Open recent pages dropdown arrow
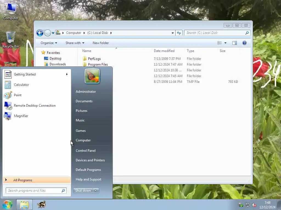281x210 pixels. pyautogui.click(x=53, y=33)
